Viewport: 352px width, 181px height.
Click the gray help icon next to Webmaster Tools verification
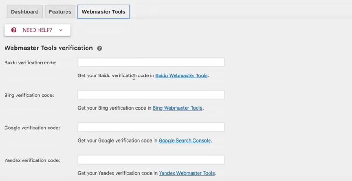click(x=99, y=48)
